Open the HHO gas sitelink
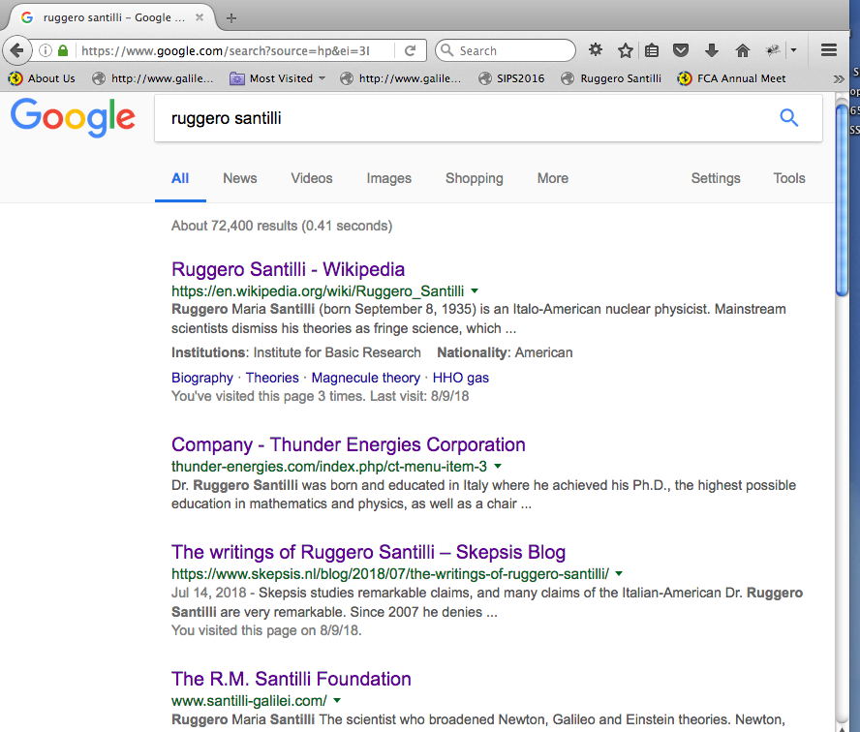 (x=461, y=378)
